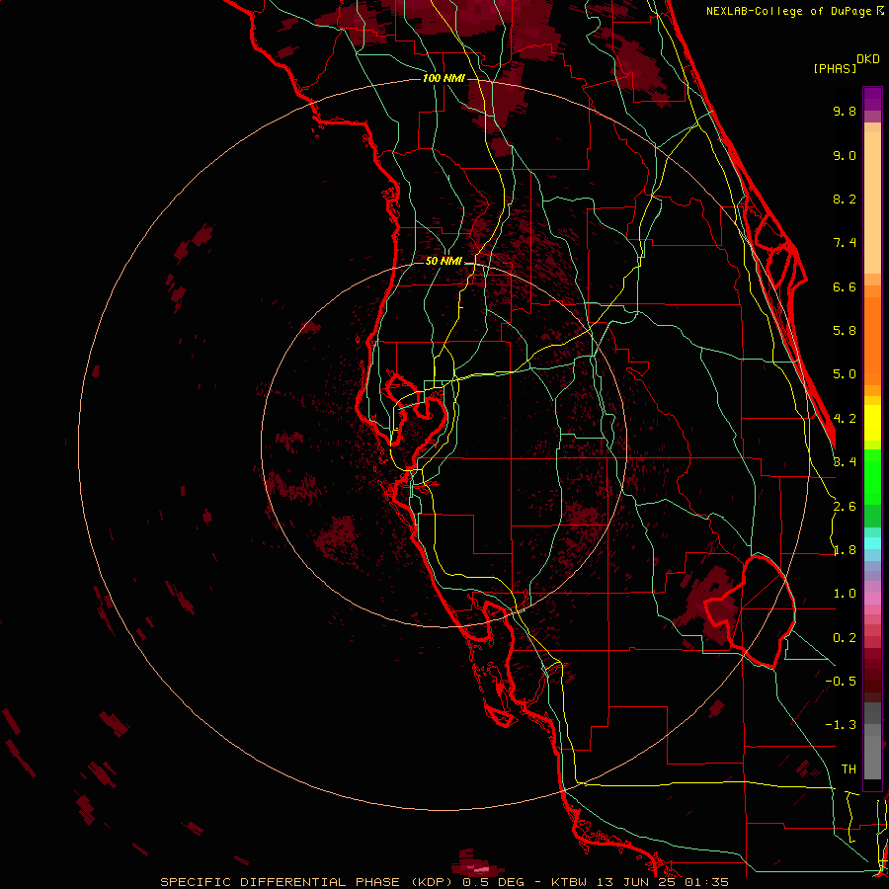889x889 pixels.
Task: Select the yellow segment of color bar
Action: pyautogui.click(x=872, y=423)
